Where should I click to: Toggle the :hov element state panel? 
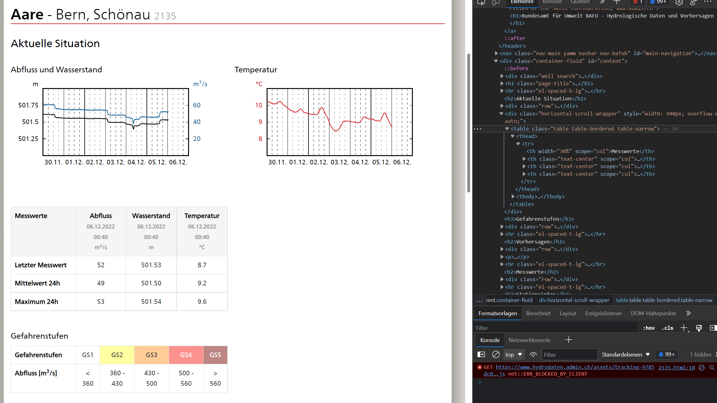coord(649,328)
